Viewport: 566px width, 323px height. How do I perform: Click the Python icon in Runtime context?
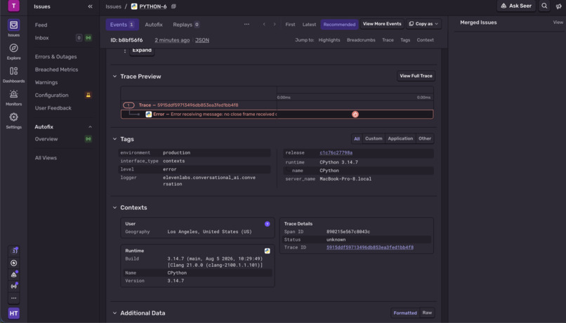coord(267,251)
